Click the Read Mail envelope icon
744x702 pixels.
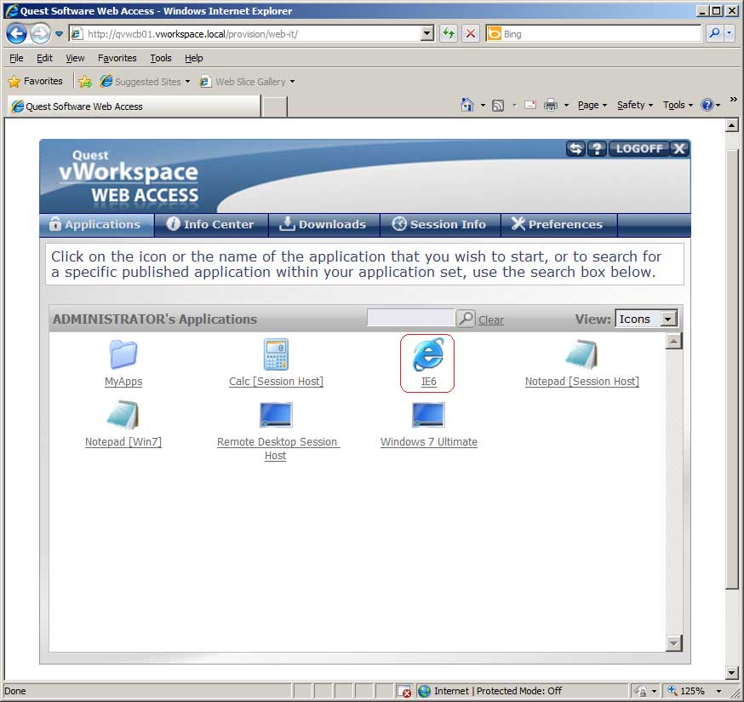530,105
